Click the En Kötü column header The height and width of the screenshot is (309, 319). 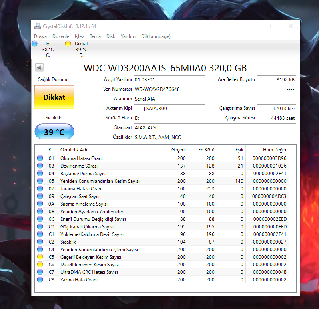(x=203, y=150)
